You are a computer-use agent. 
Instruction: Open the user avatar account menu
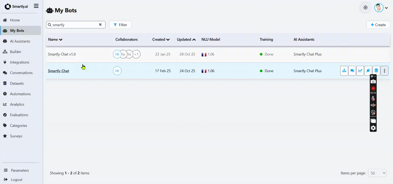[x=381, y=8]
